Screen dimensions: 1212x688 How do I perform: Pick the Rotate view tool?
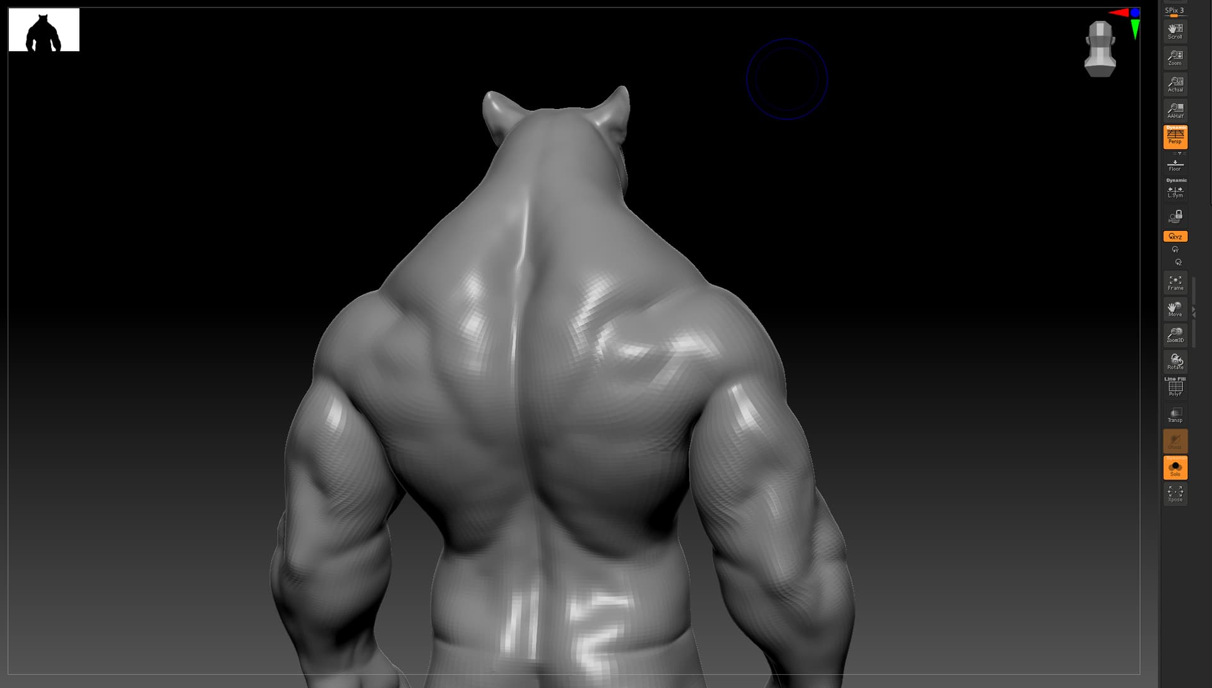click(x=1175, y=362)
